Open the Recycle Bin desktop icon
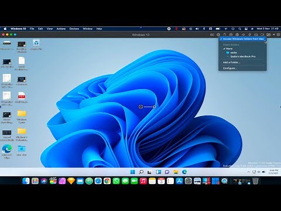Screen dimensions: 281x211 (36, 45)
